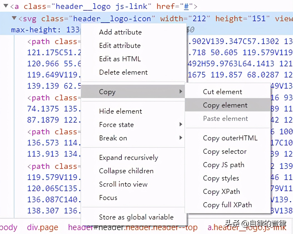The height and width of the screenshot is (234, 293).
Task: Select Add attribute from context menu
Action: point(120,32)
